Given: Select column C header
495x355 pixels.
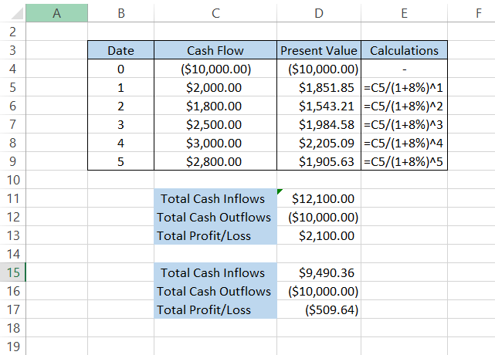Looking at the screenshot, I should click(x=215, y=13).
